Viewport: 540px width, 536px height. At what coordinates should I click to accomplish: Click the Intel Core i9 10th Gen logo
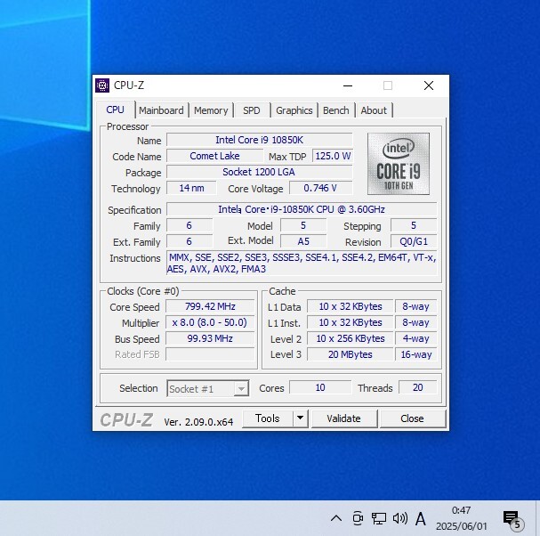click(x=399, y=164)
